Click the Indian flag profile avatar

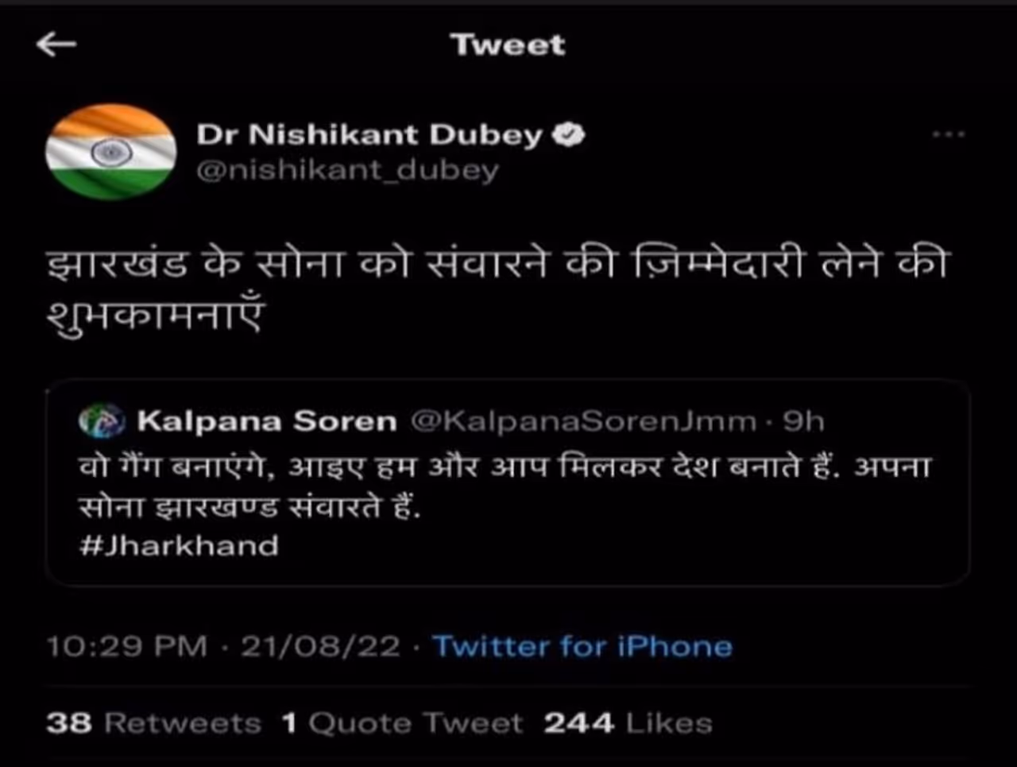110,151
